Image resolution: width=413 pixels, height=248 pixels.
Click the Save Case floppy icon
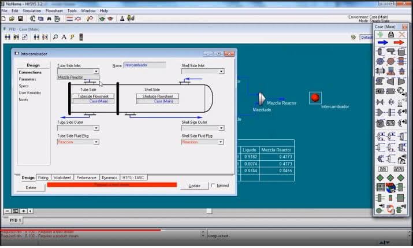tap(20, 18)
